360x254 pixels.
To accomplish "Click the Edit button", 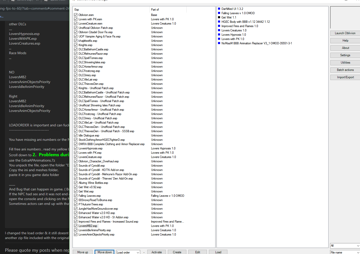I will click(x=197, y=252).
